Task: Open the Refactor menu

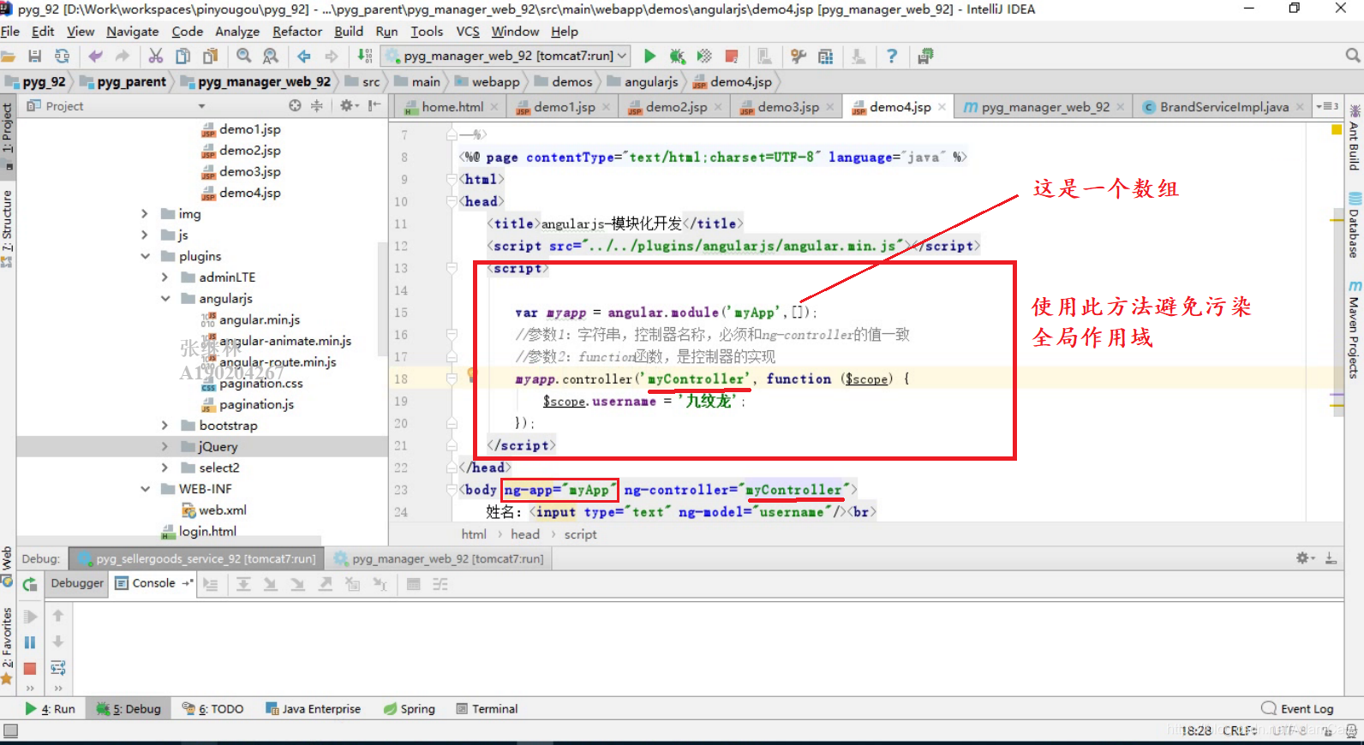Action: pos(297,32)
